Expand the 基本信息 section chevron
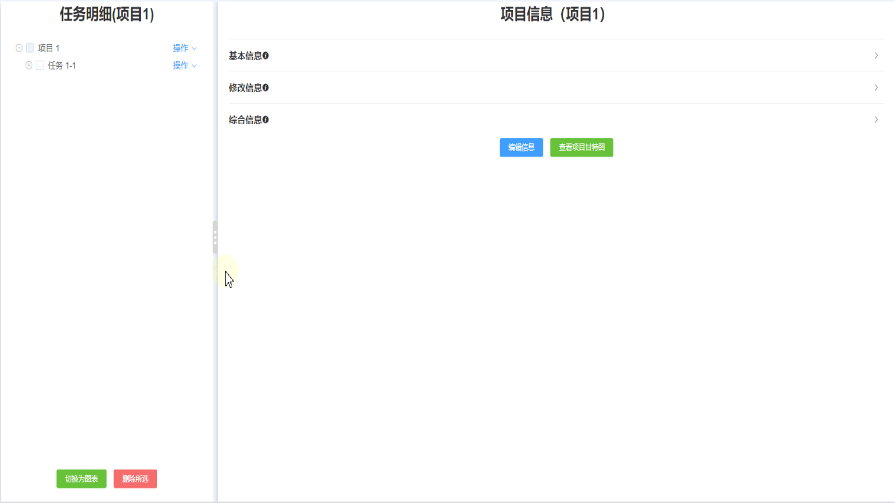895x503 pixels. coord(876,55)
